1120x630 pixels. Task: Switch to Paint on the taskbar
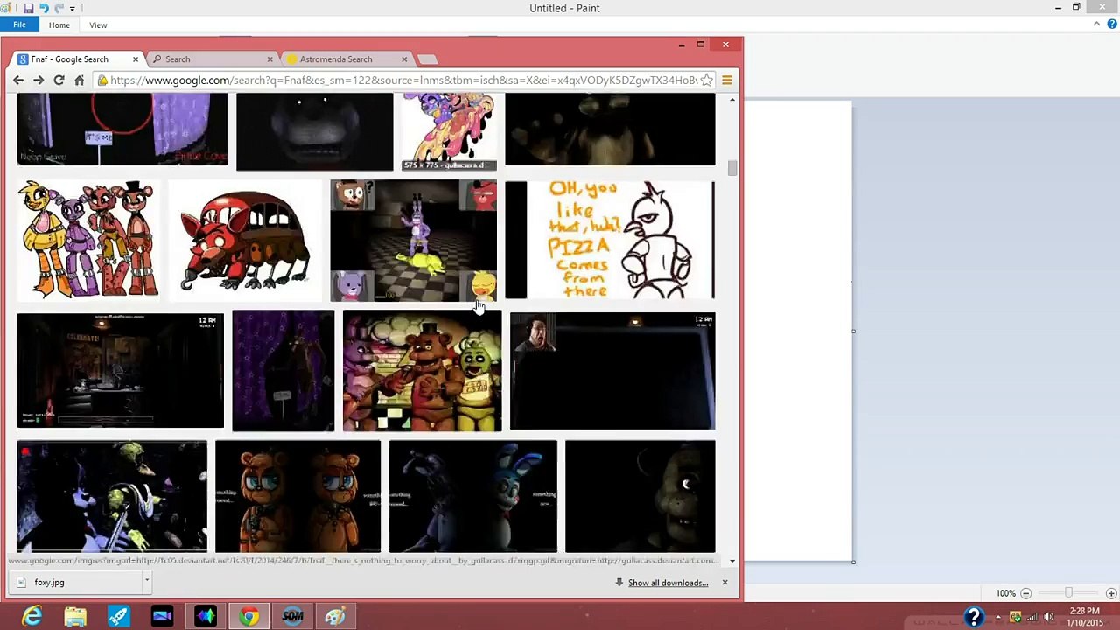point(335,617)
